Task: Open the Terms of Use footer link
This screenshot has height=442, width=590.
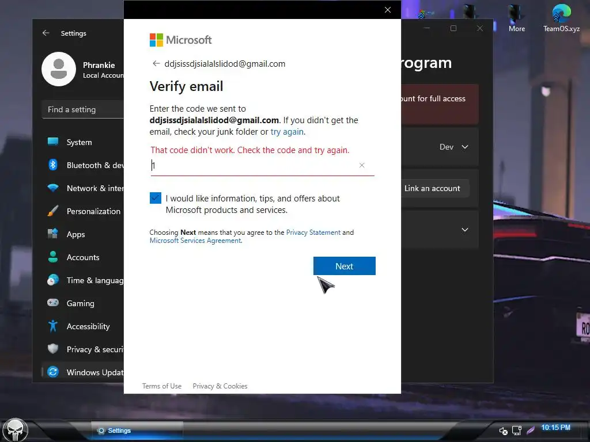Action: point(162,386)
